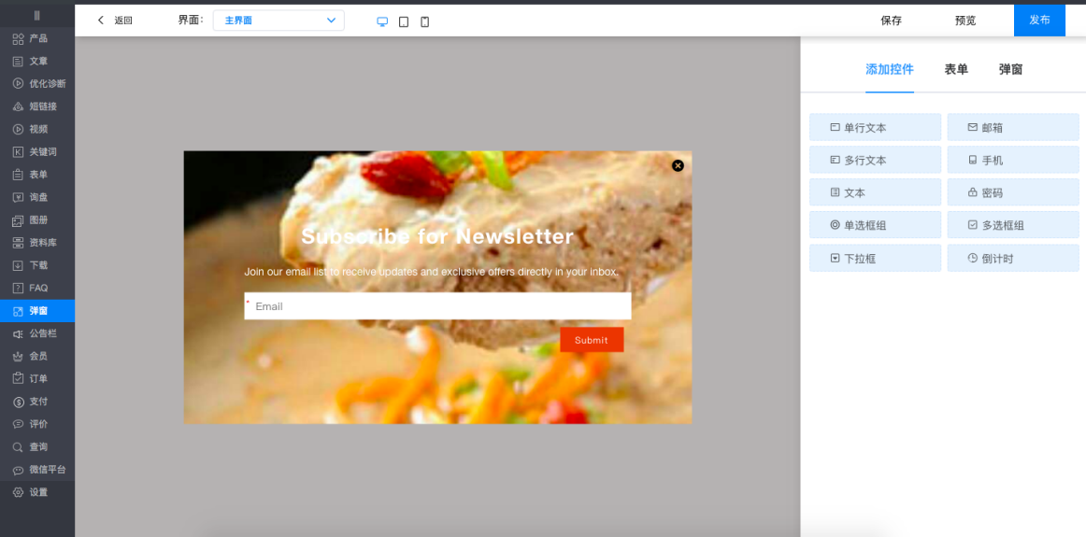Open 支付 payment section in sidebar

pos(37,402)
